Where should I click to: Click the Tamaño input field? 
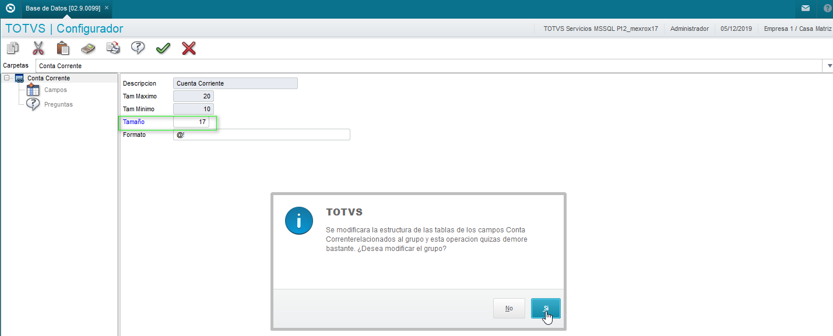tap(191, 122)
